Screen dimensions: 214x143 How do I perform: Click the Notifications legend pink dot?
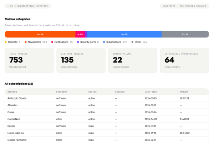tap(52, 42)
